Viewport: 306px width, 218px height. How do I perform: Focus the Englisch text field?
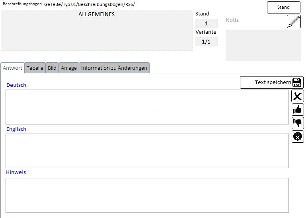(x=147, y=151)
